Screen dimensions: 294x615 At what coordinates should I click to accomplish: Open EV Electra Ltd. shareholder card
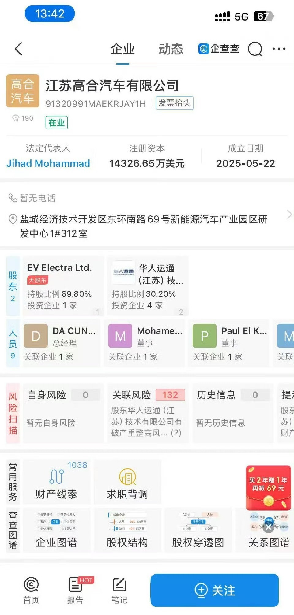pos(63,286)
